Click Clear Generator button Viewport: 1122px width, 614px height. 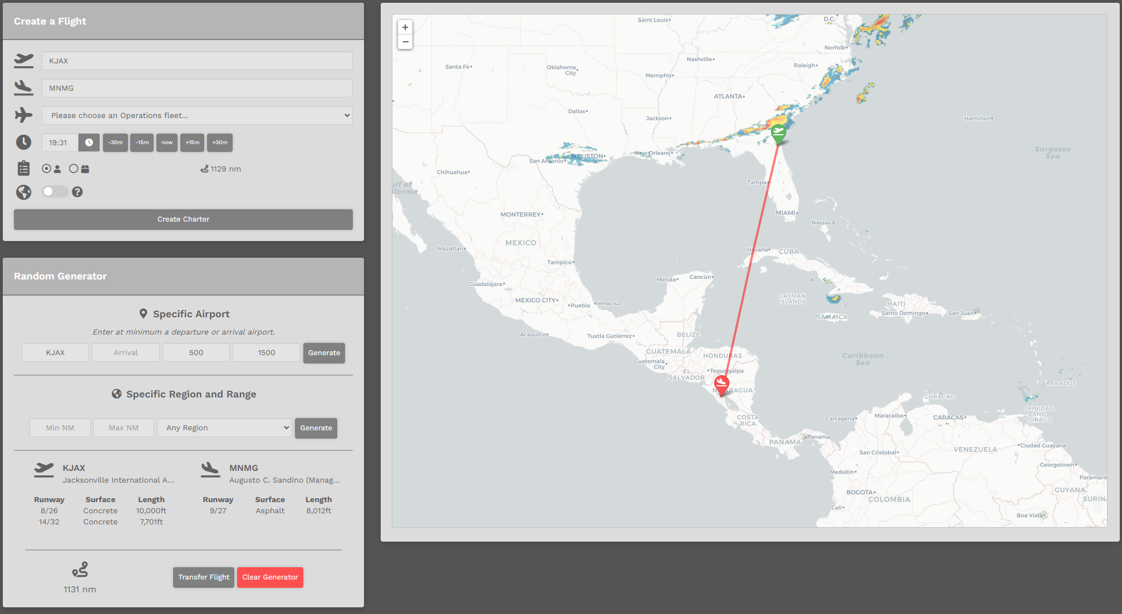270,577
